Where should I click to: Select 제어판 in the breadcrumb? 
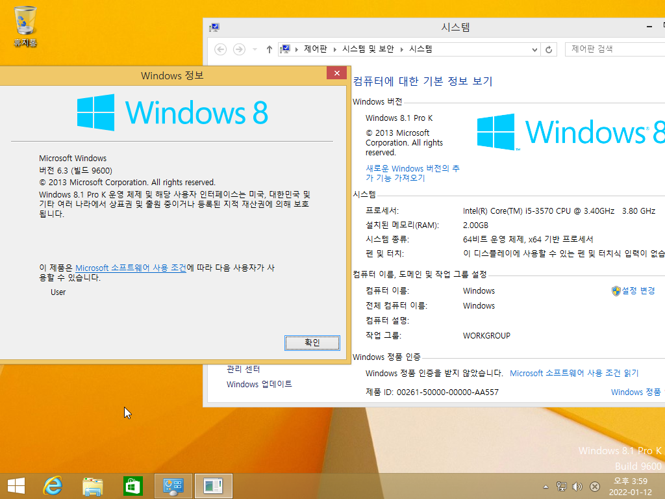tap(315, 49)
